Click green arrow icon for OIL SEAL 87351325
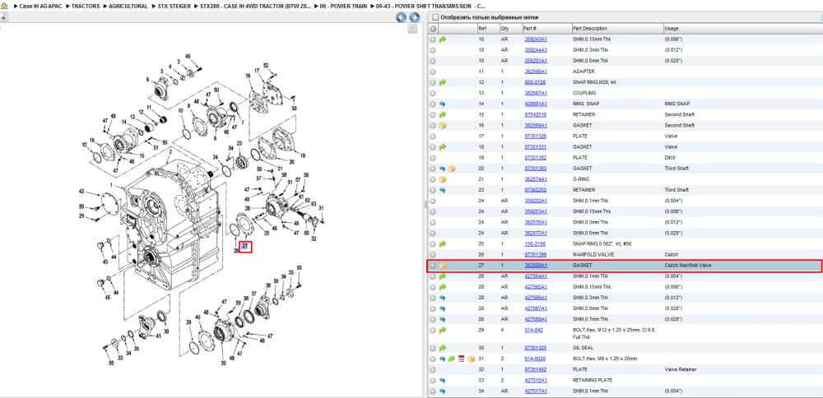Screen dimensions: 823x398 [x=443, y=348]
